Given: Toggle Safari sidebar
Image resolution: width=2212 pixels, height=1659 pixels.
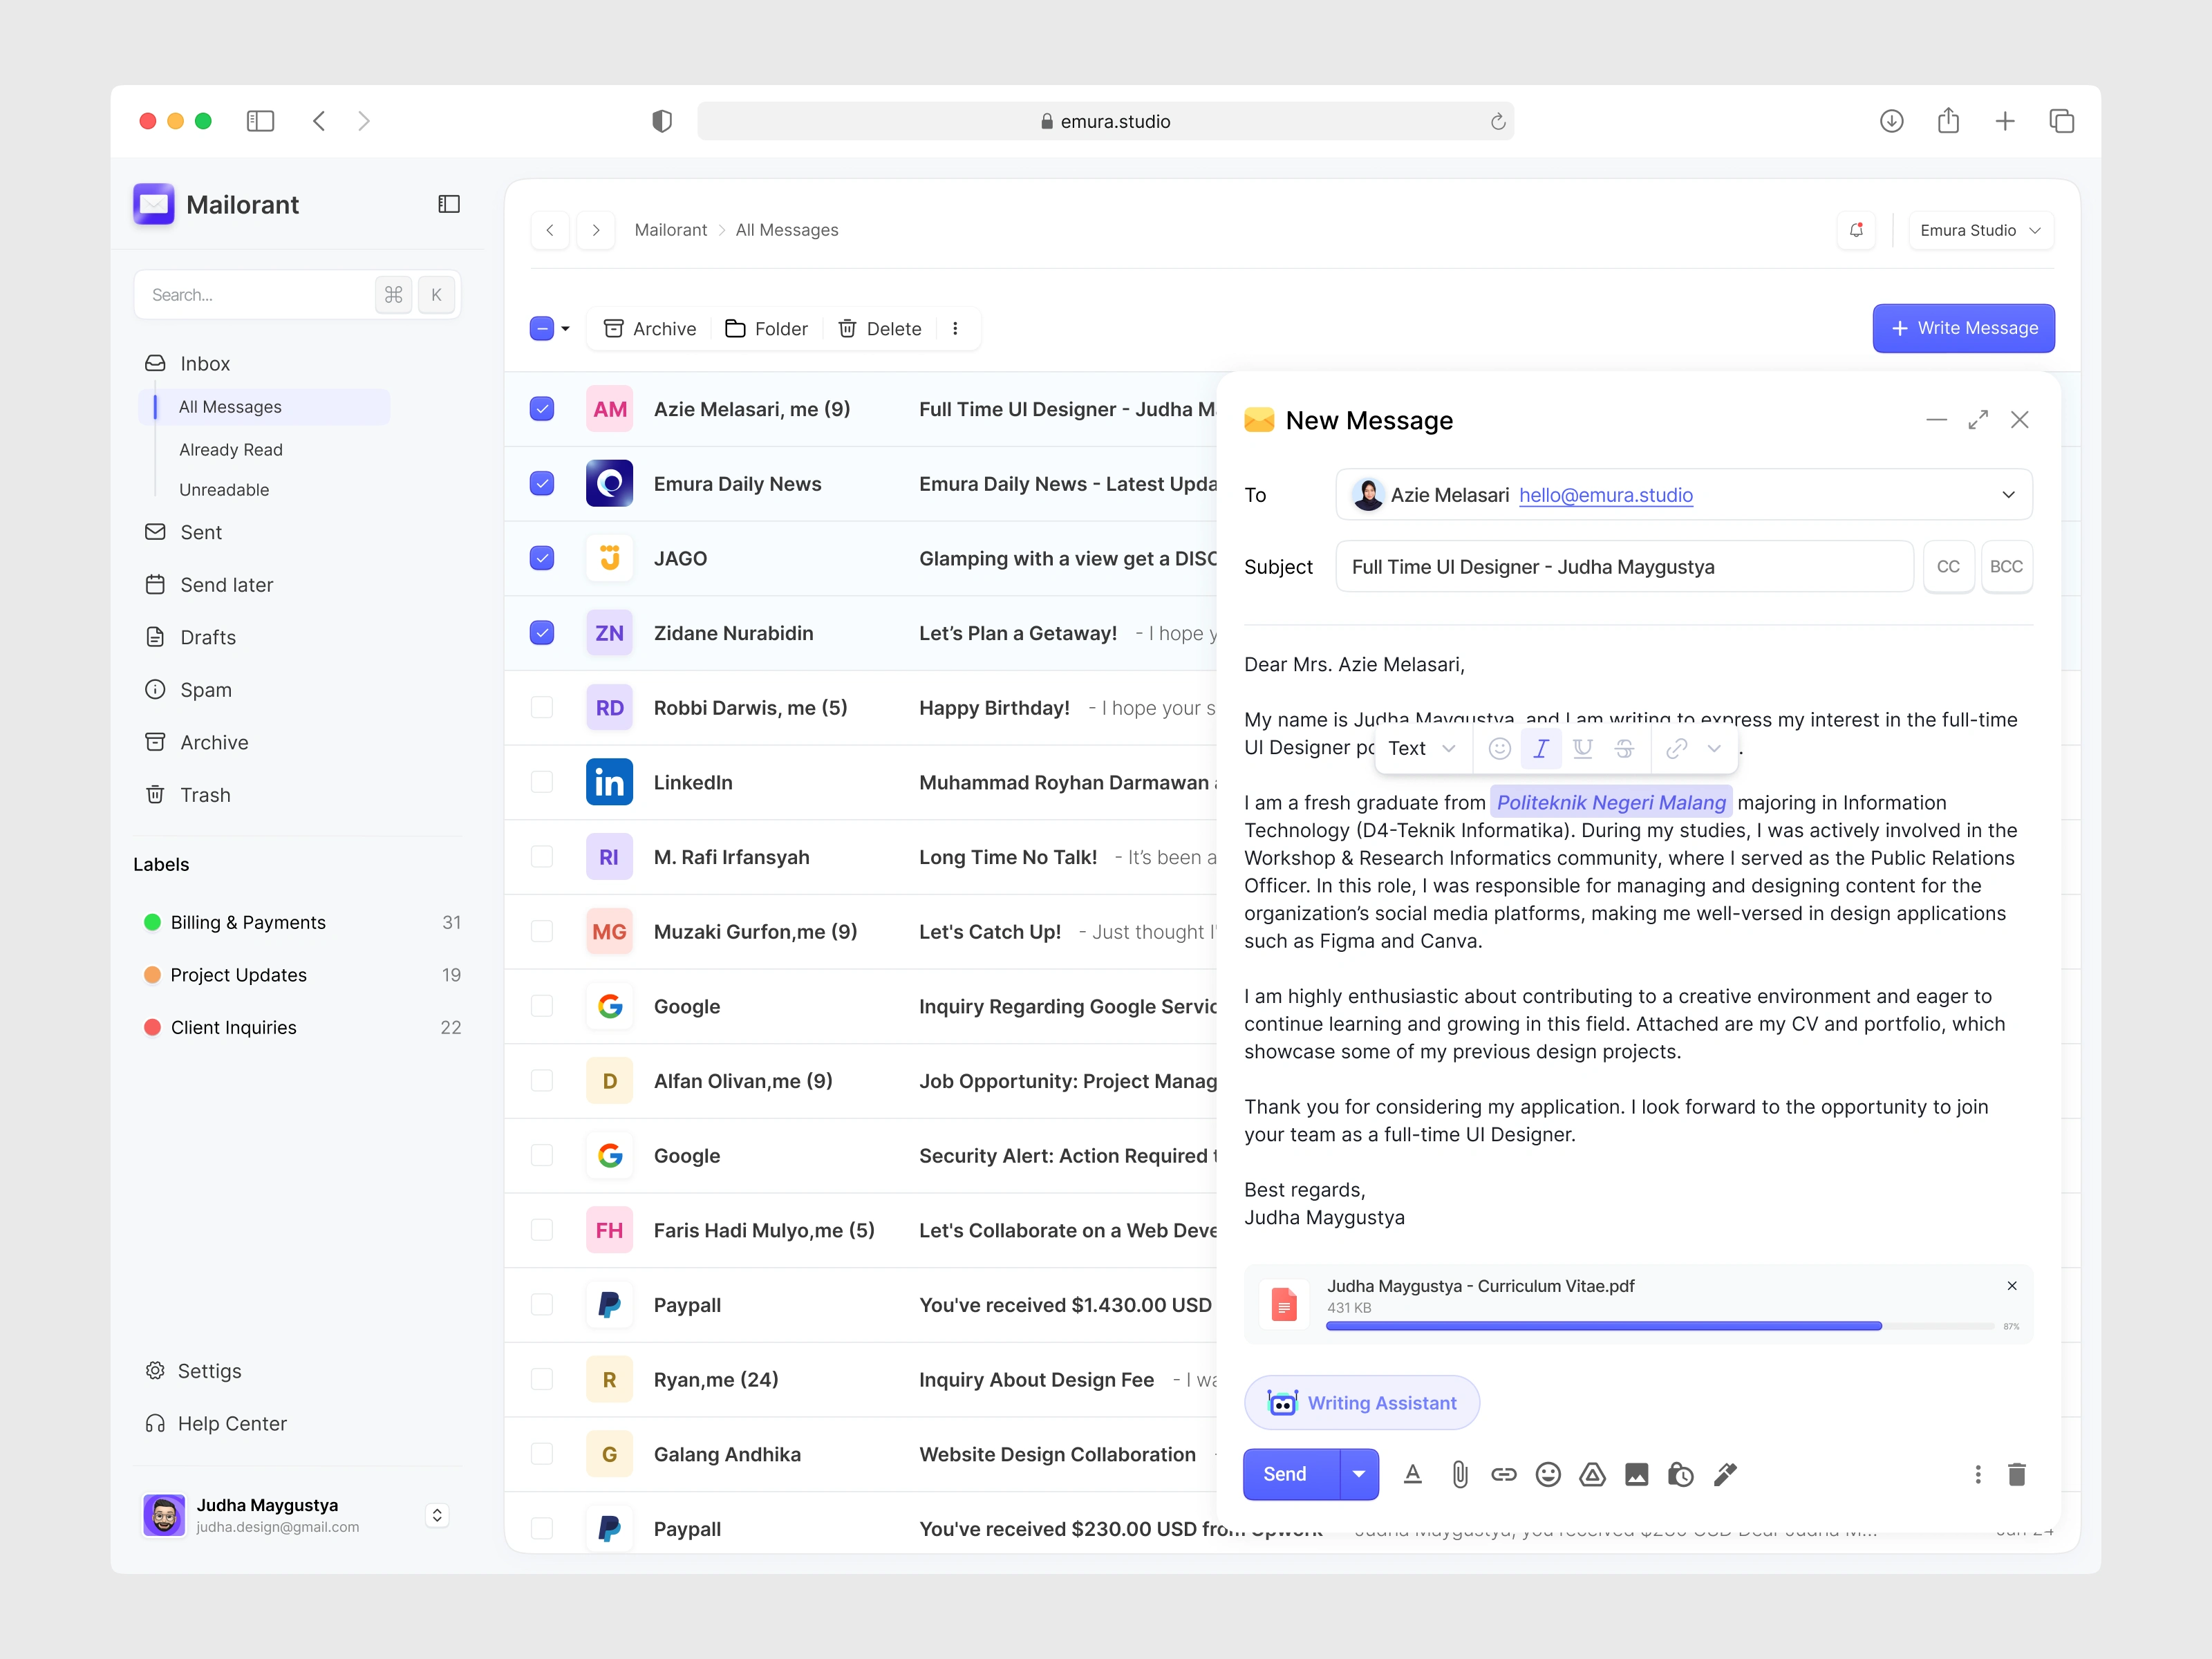Looking at the screenshot, I should [x=260, y=121].
